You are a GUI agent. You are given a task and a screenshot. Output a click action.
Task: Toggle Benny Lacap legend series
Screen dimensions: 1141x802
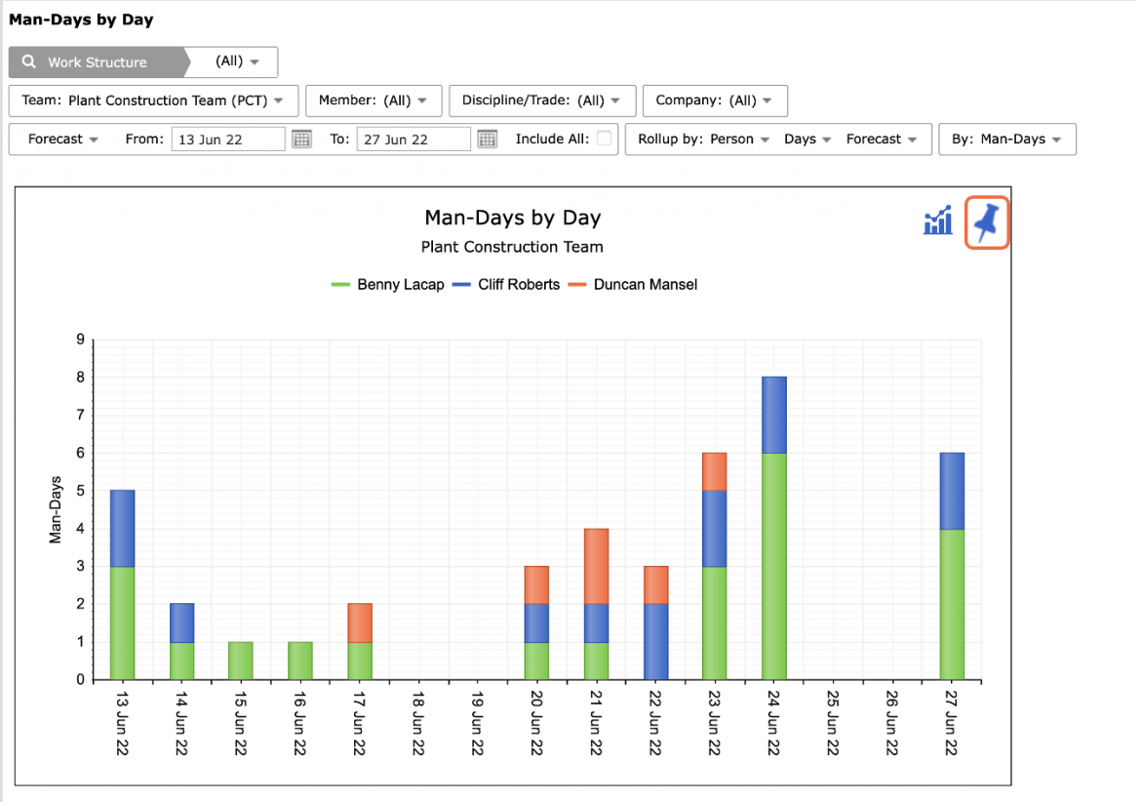[x=387, y=285]
